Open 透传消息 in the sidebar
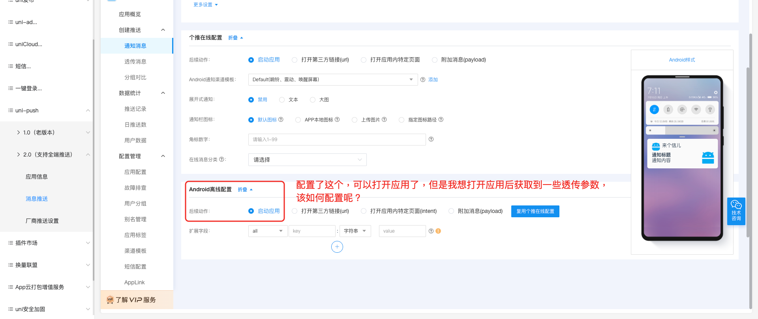The width and height of the screenshot is (758, 319). [x=135, y=62]
